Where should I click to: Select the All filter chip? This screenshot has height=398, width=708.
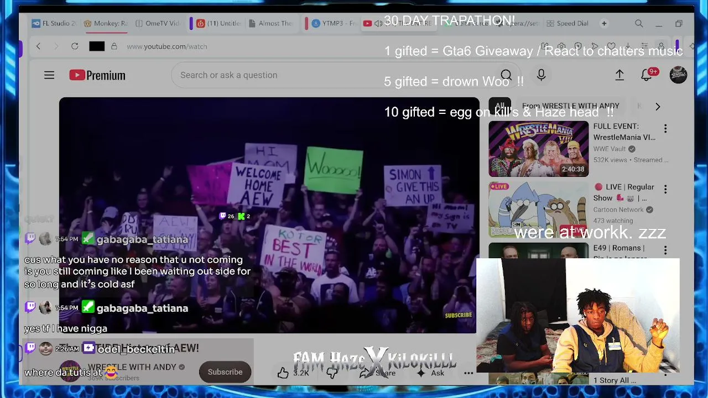(x=500, y=106)
